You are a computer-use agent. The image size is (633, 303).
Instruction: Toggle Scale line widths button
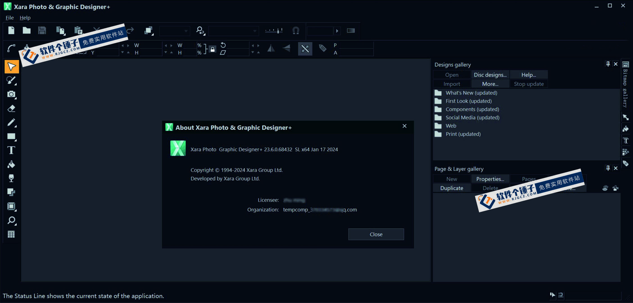click(305, 49)
